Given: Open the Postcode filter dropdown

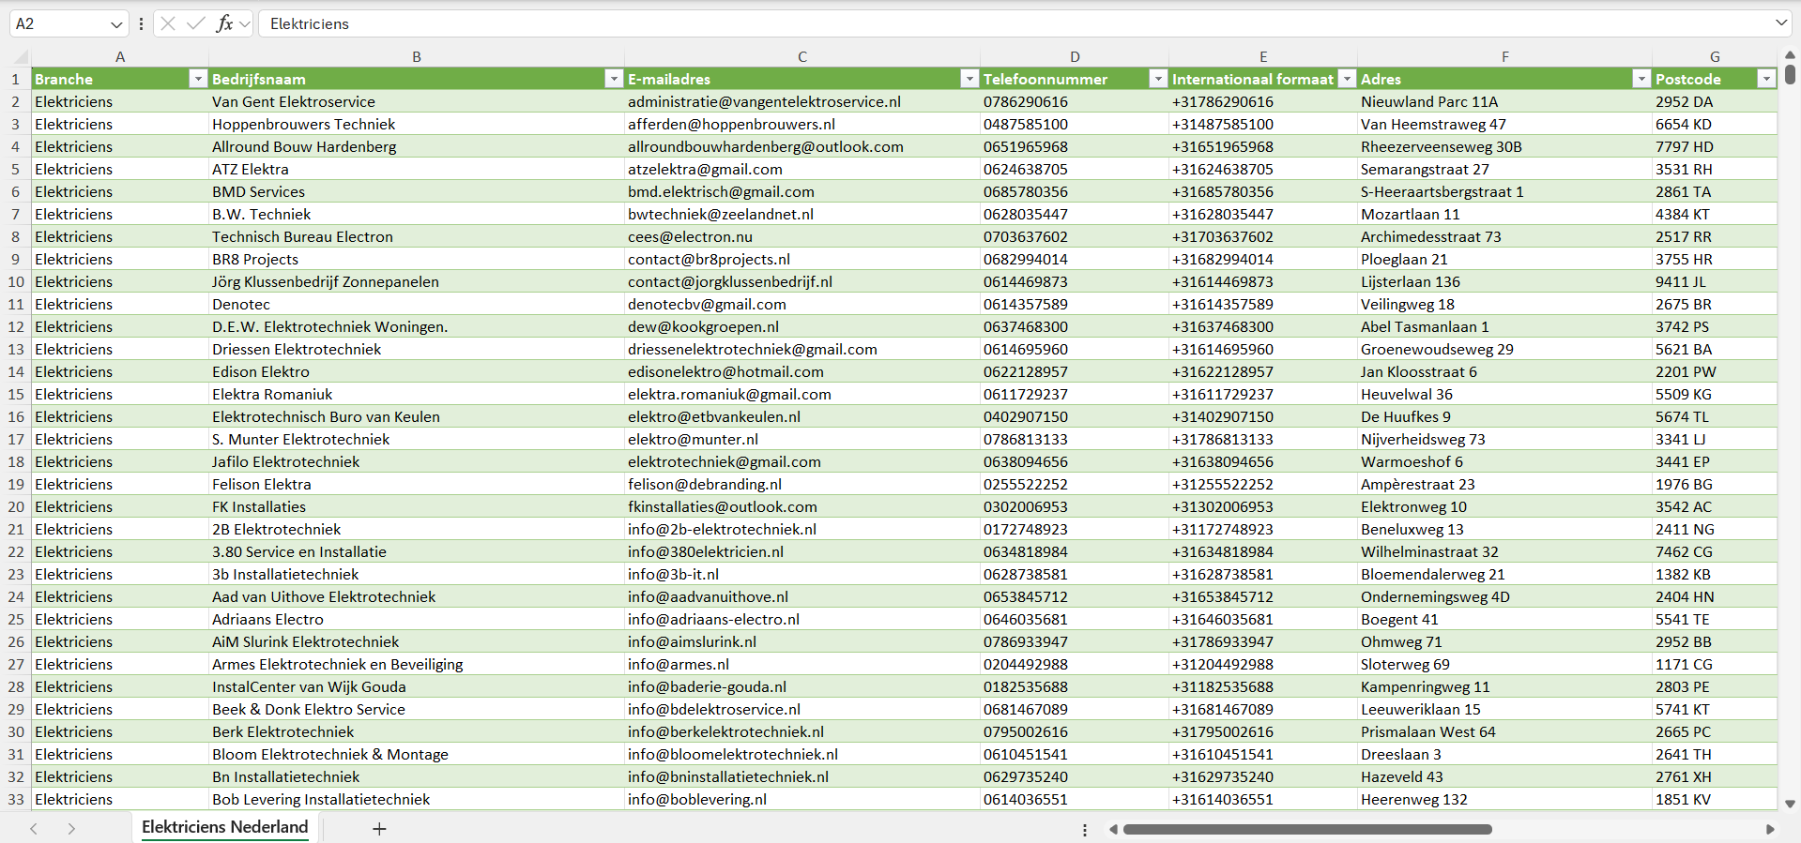Looking at the screenshot, I should point(1765,80).
